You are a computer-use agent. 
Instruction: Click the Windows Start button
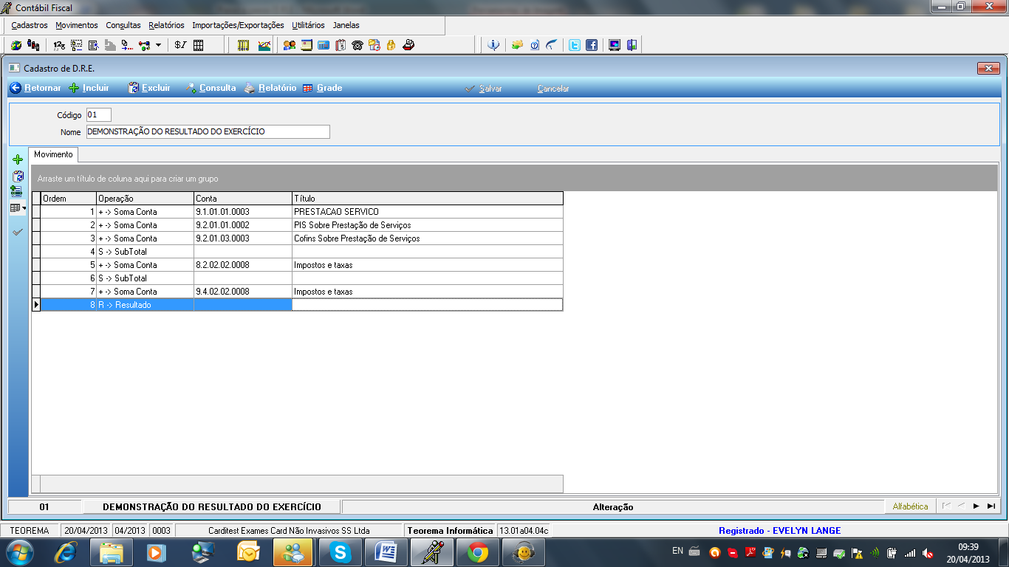[x=18, y=551]
